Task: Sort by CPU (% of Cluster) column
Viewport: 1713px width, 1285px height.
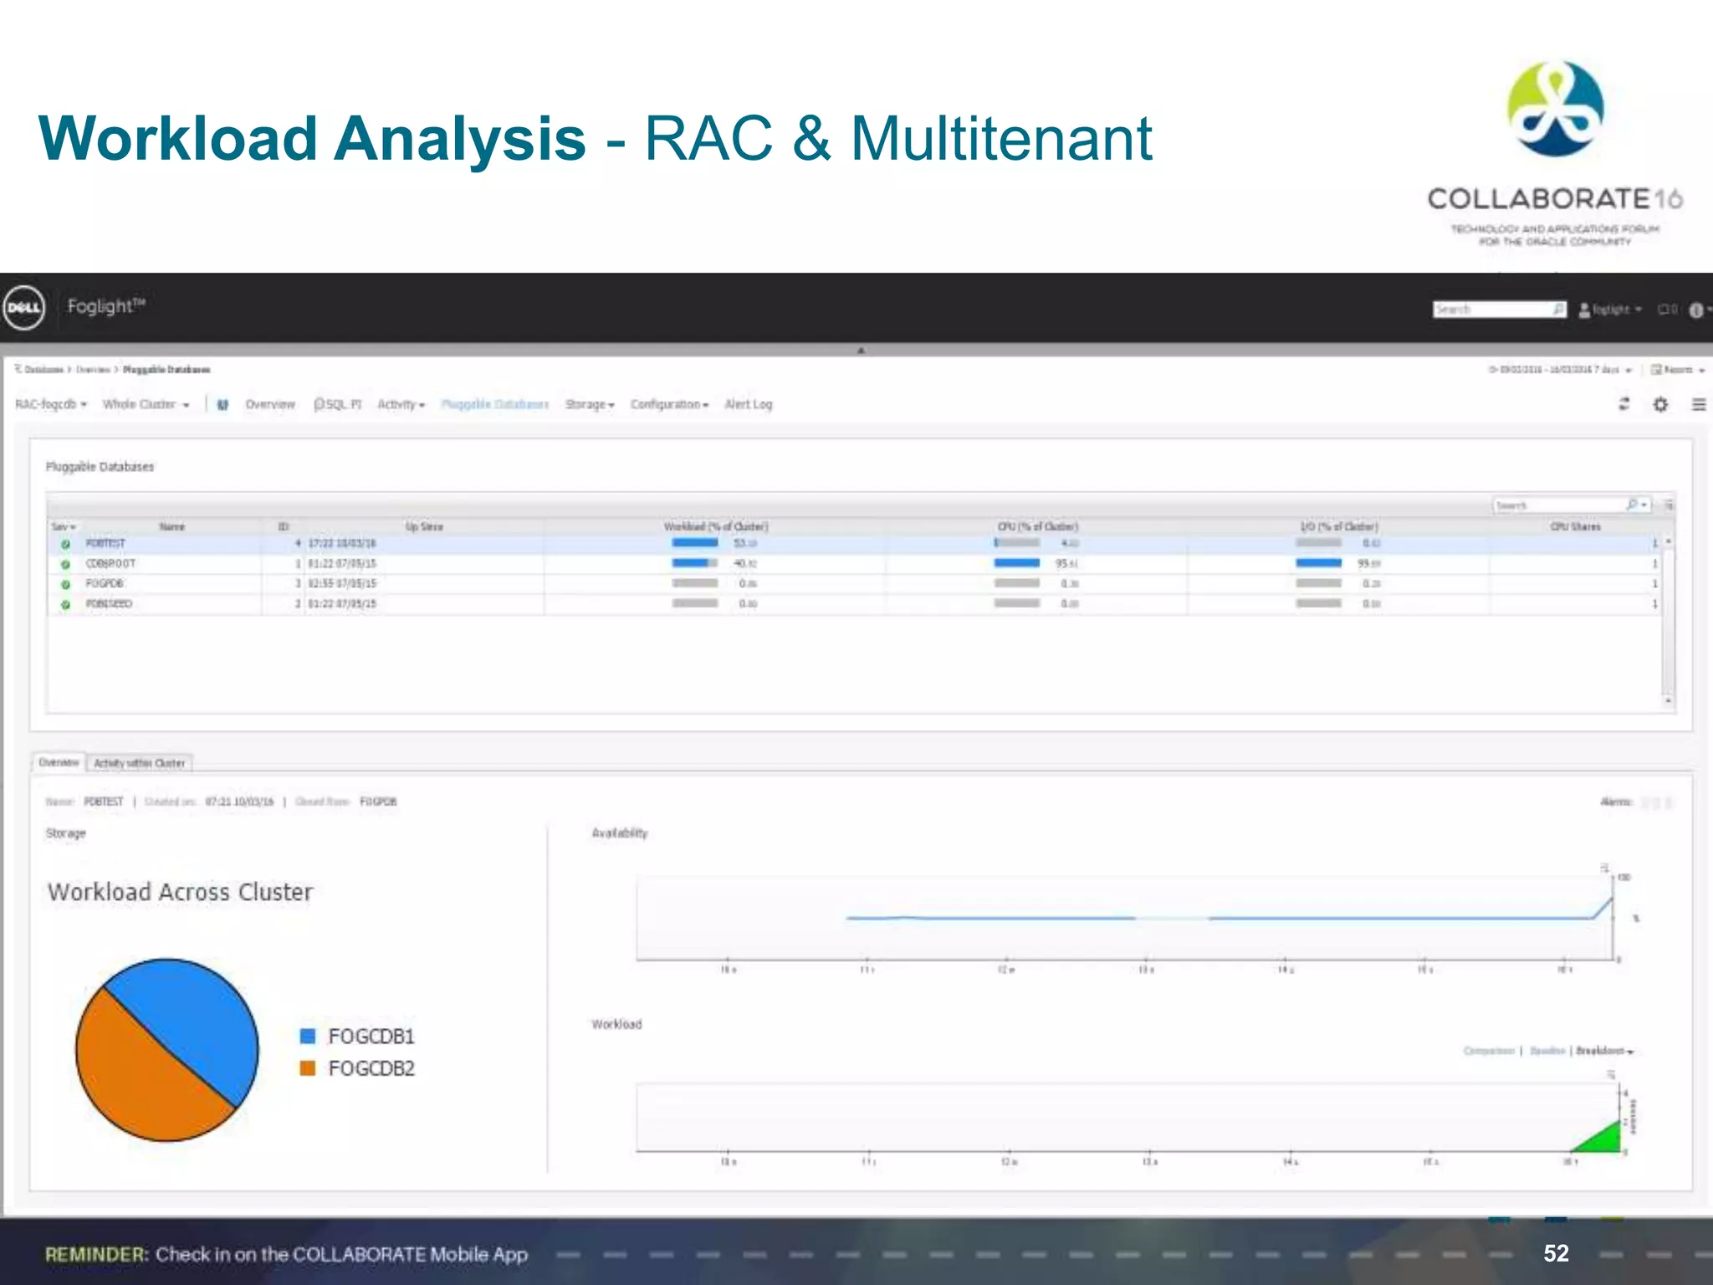Action: pyautogui.click(x=1038, y=527)
